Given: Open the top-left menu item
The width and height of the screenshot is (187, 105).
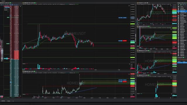Looking at the screenshot, I should click(x=3, y=1).
